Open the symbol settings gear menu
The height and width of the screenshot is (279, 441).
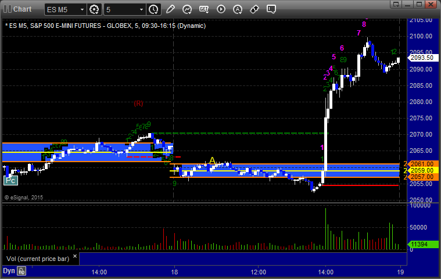pyautogui.click(x=94, y=9)
